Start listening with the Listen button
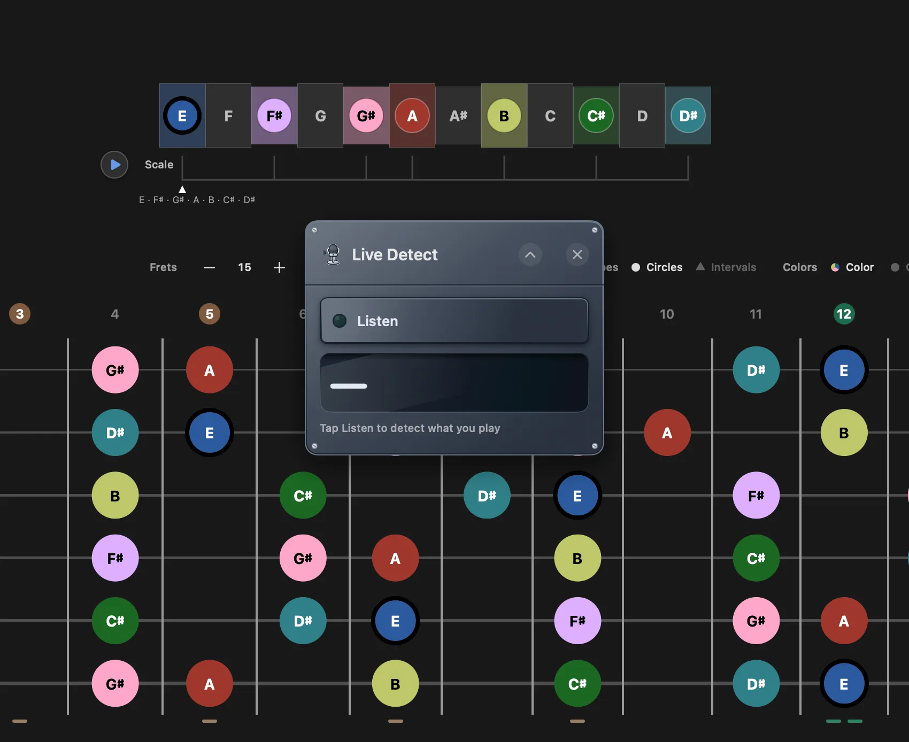The height and width of the screenshot is (742, 909). (454, 321)
